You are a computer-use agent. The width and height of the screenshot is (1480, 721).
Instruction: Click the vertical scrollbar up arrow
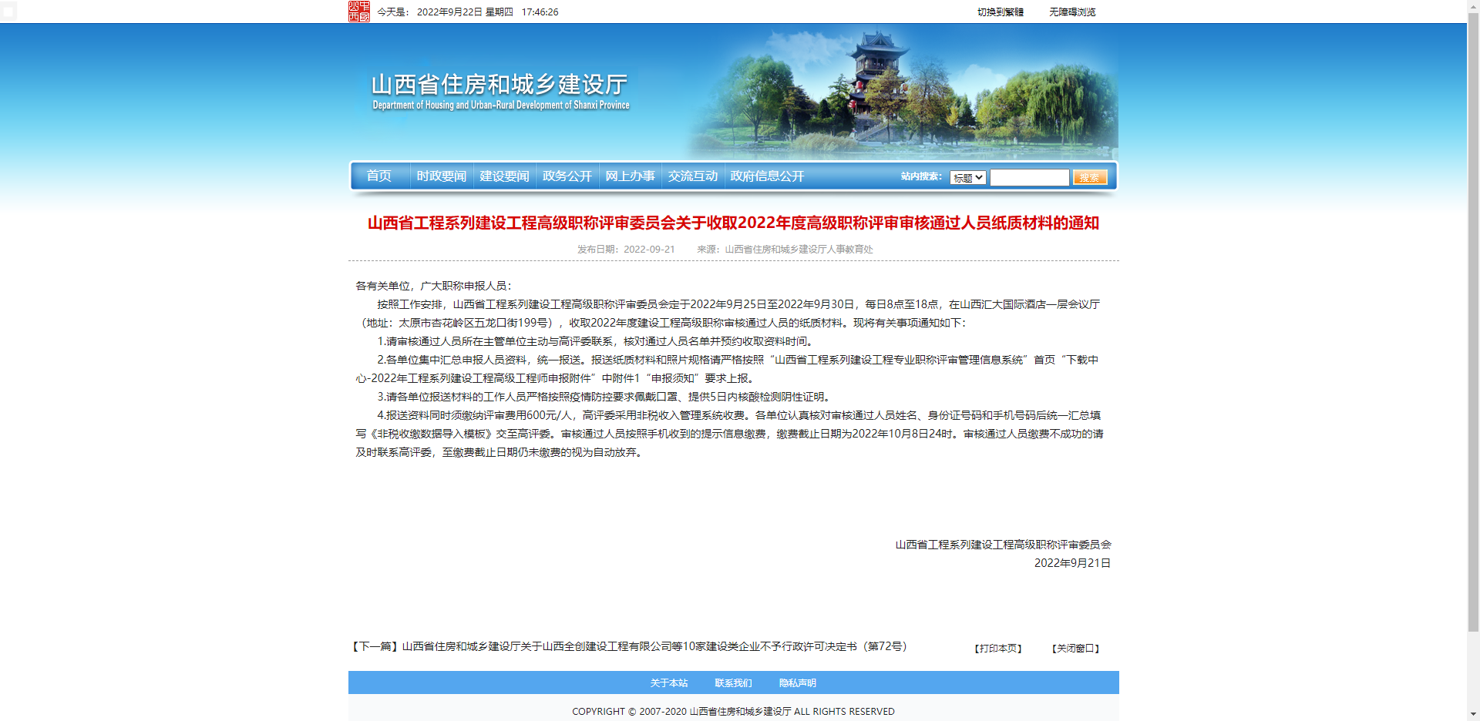point(1473,6)
